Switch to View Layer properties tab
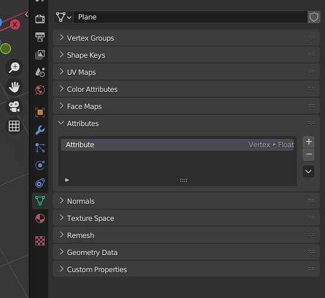325x298 pixels. point(40,55)
